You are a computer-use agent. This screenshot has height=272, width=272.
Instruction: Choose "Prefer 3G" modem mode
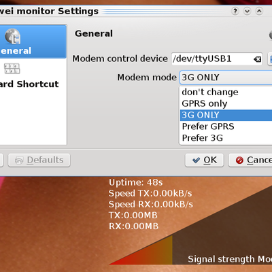click(226, 138)
